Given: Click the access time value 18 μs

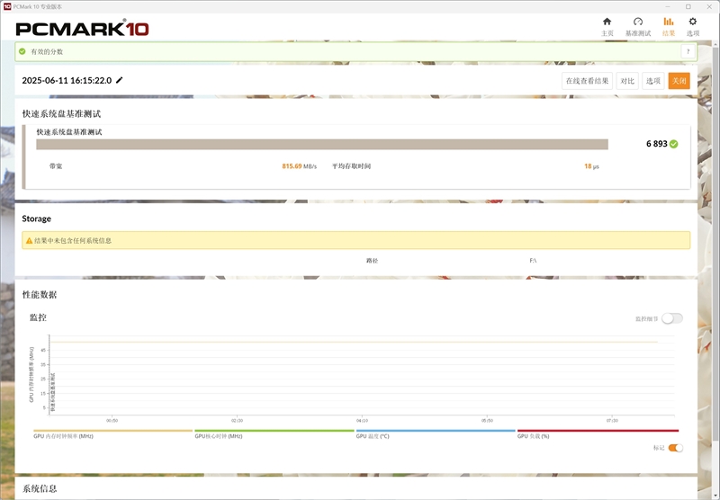Looking at the screenshot, I should (x=591, y=166).
